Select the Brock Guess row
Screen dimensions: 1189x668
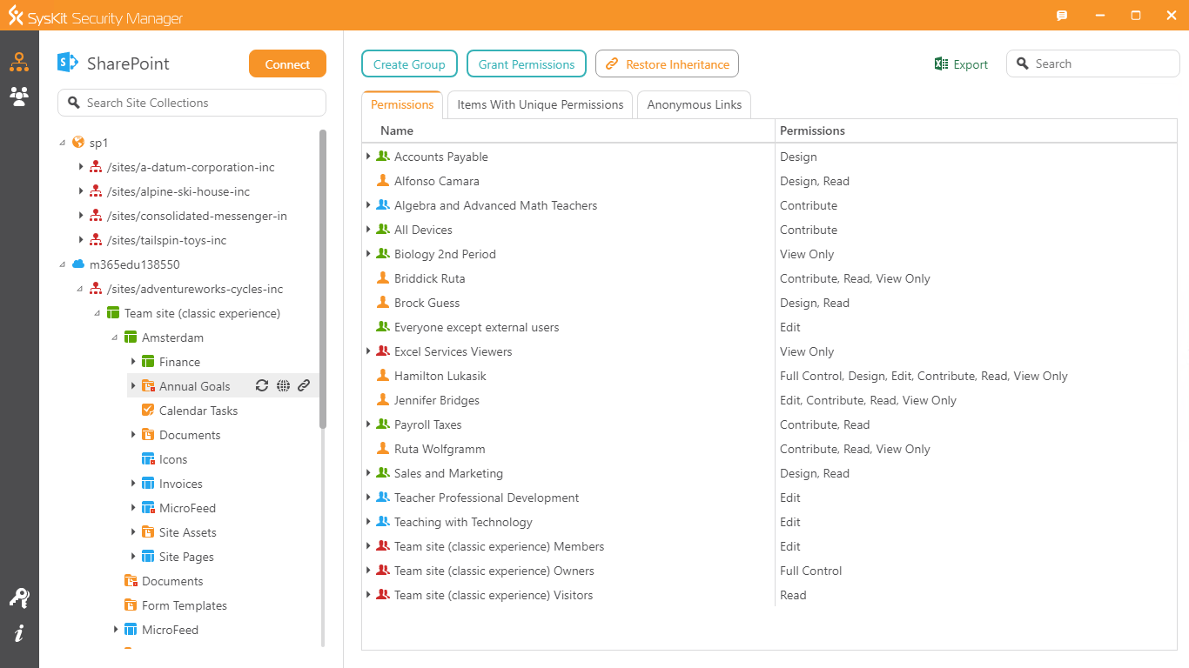769,303
